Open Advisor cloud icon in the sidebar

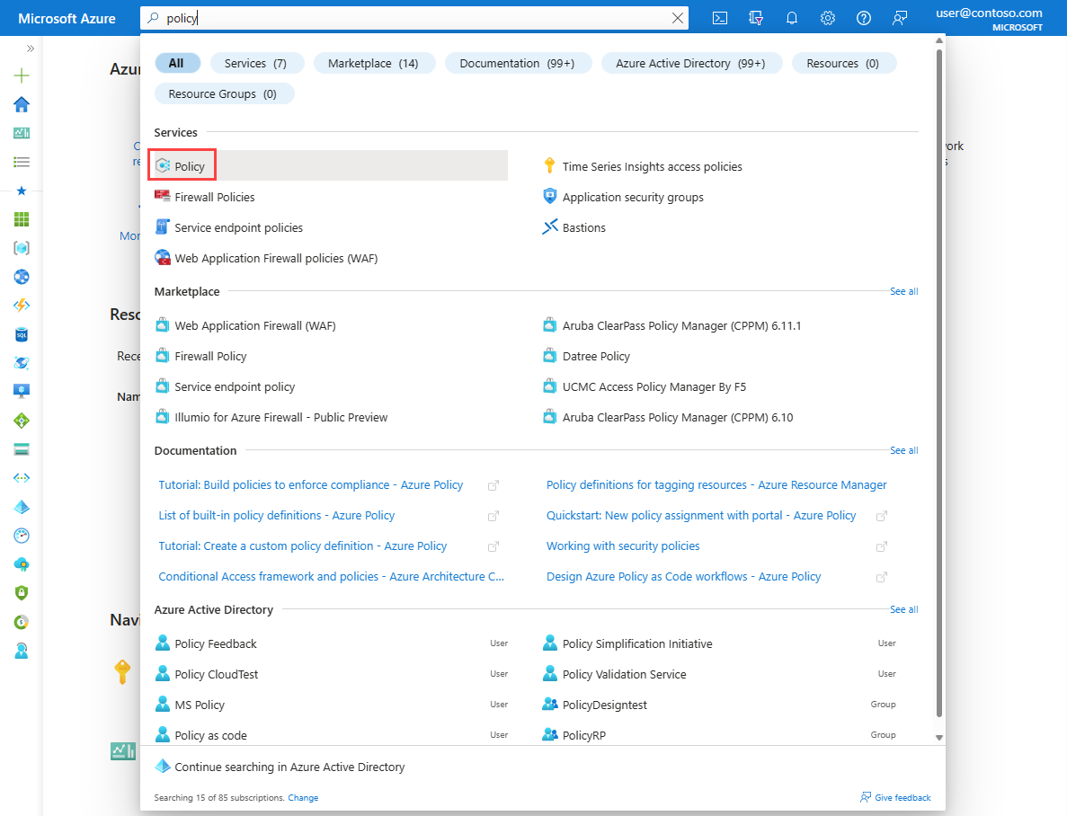(22, 564)
